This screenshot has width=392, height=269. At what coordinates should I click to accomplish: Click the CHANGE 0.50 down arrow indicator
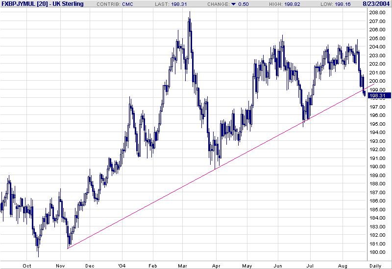click(234, 4)
